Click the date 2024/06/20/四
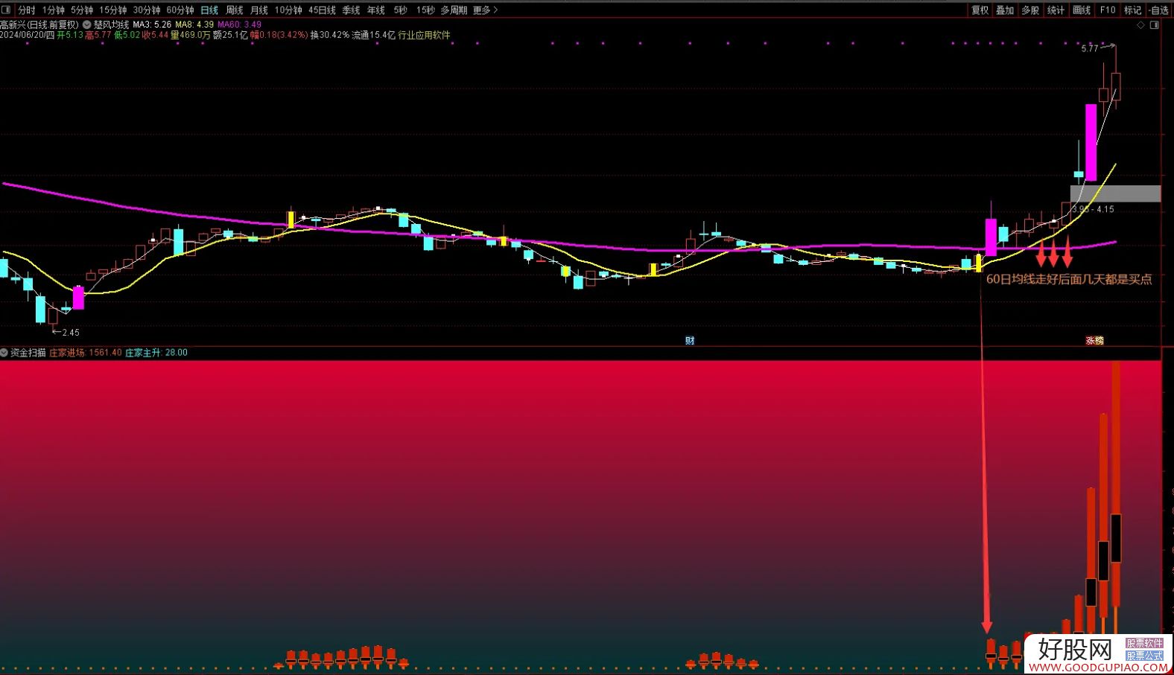 (28, 35)
